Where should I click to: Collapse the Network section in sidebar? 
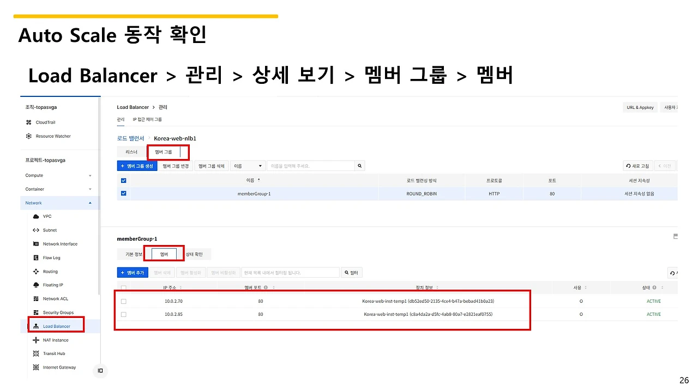[x=60, y=203]
